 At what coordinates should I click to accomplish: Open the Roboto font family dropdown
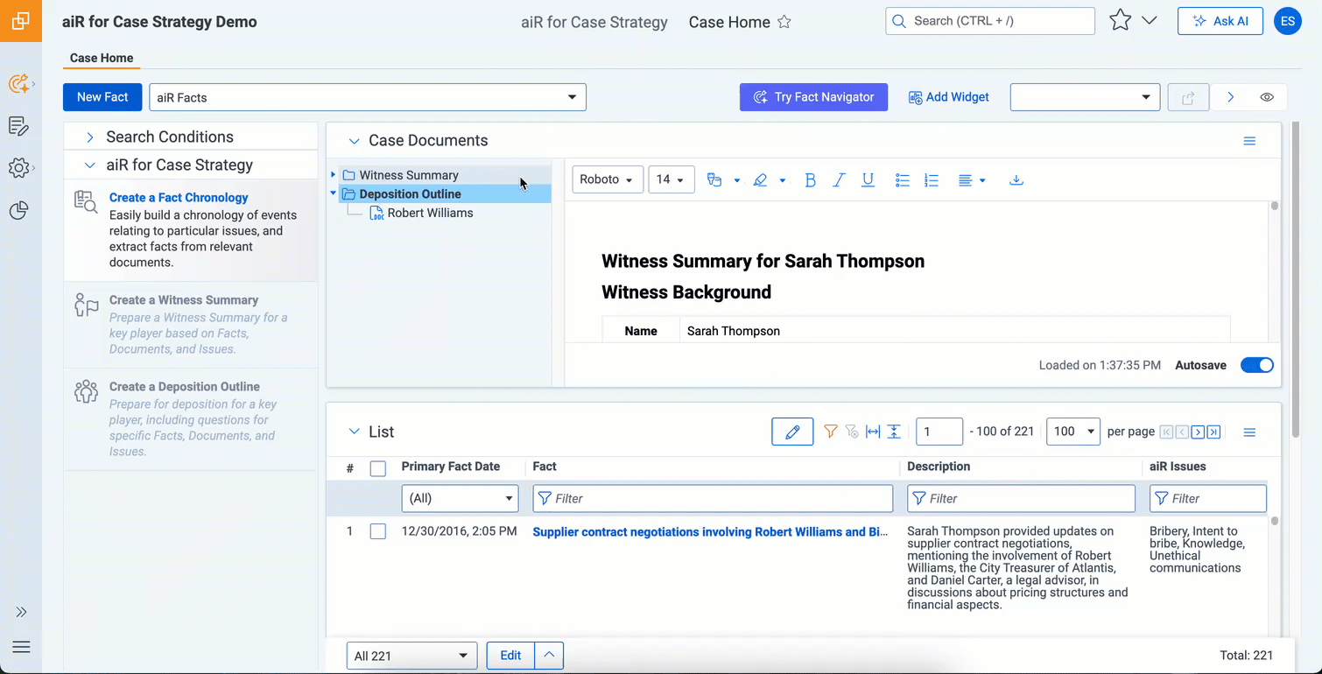tap(608, 179)
